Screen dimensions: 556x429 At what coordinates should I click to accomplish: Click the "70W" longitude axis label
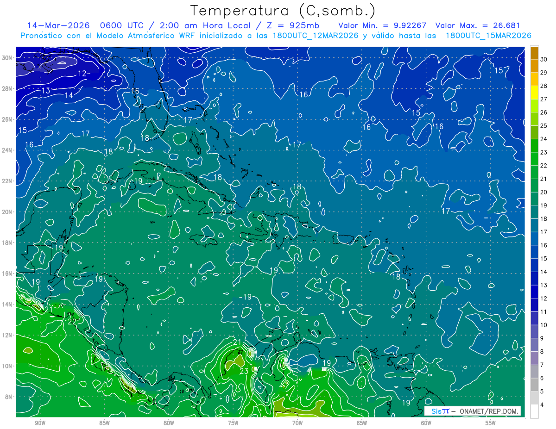coord(297,423)
